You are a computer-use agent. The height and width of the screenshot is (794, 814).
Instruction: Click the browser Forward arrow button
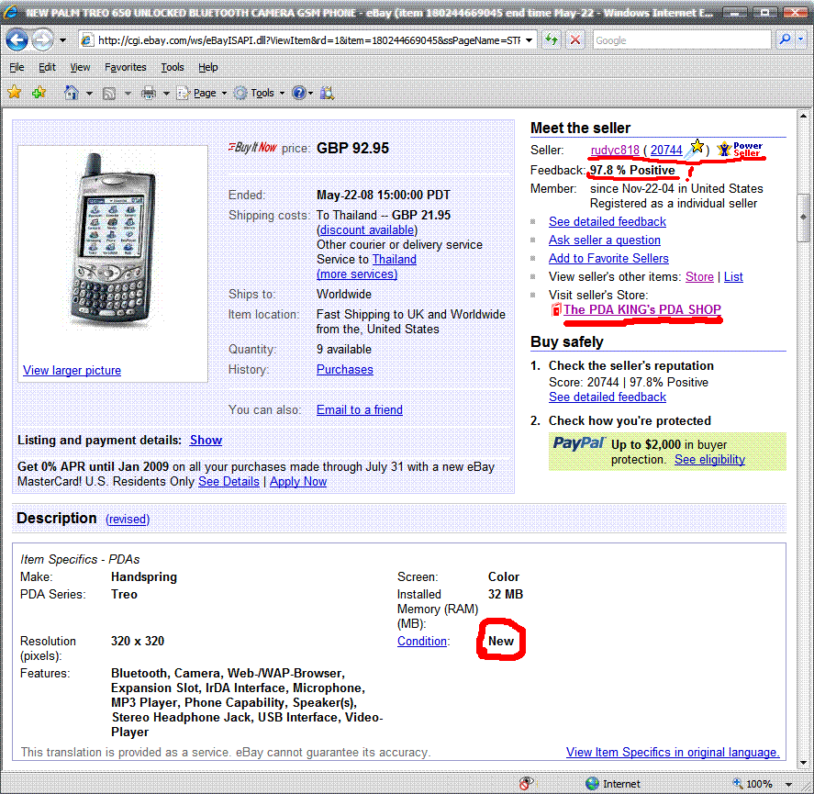click(42, 40)
